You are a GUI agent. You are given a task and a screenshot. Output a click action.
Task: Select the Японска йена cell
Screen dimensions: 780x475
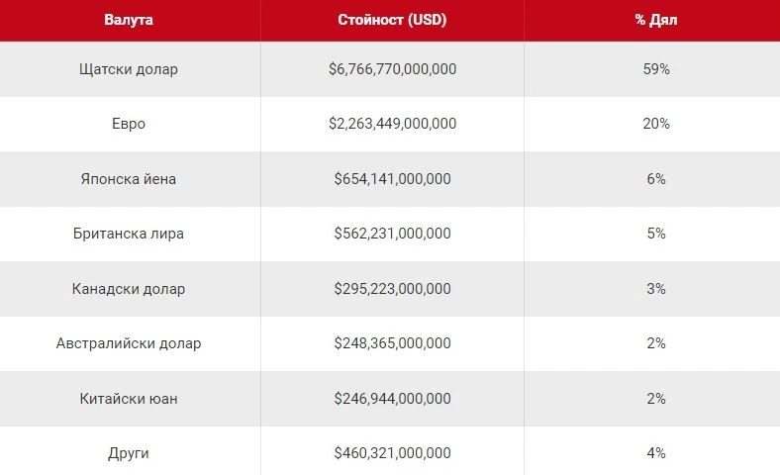pyautogui.click(x=129, y=178)
